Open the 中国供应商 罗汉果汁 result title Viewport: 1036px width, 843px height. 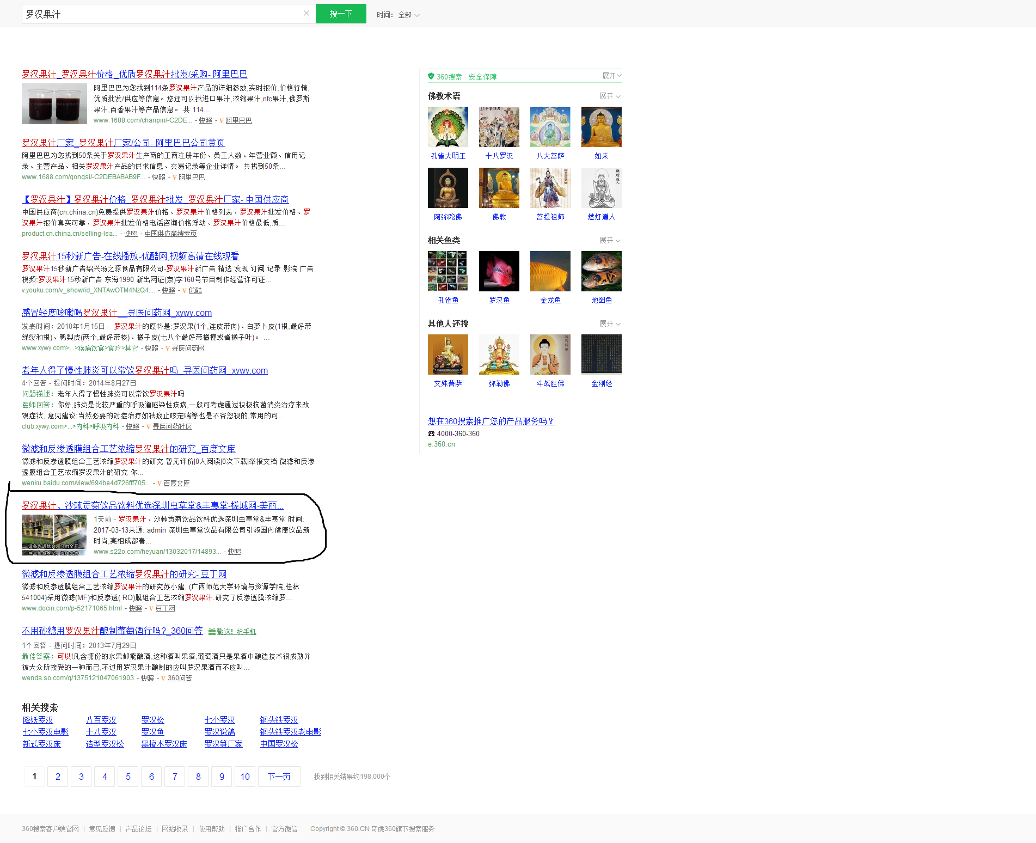coord(155,199)
